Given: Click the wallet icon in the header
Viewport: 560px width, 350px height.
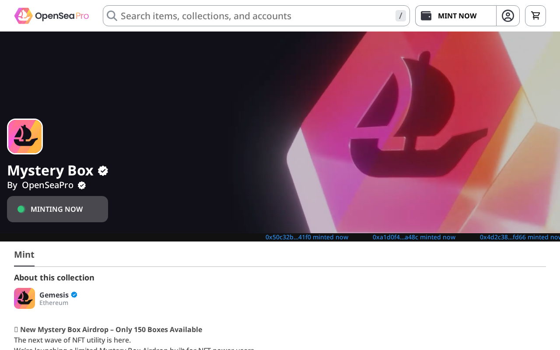Looking at the screenshot, I should [x=426, y=16].
